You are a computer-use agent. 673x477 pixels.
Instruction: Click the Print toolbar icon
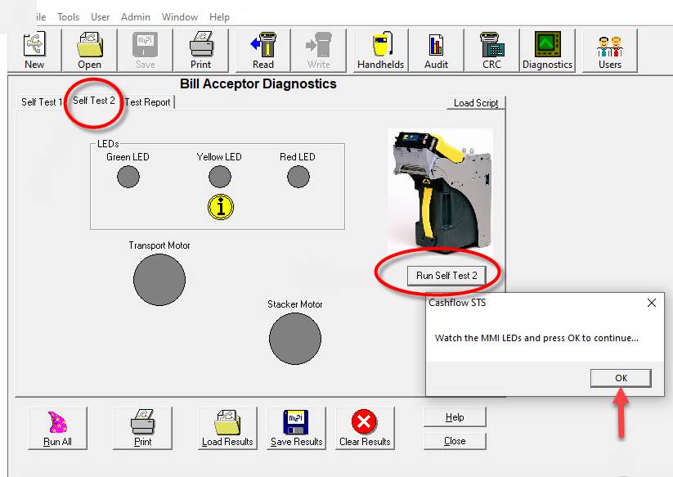[x=200, y=51]
